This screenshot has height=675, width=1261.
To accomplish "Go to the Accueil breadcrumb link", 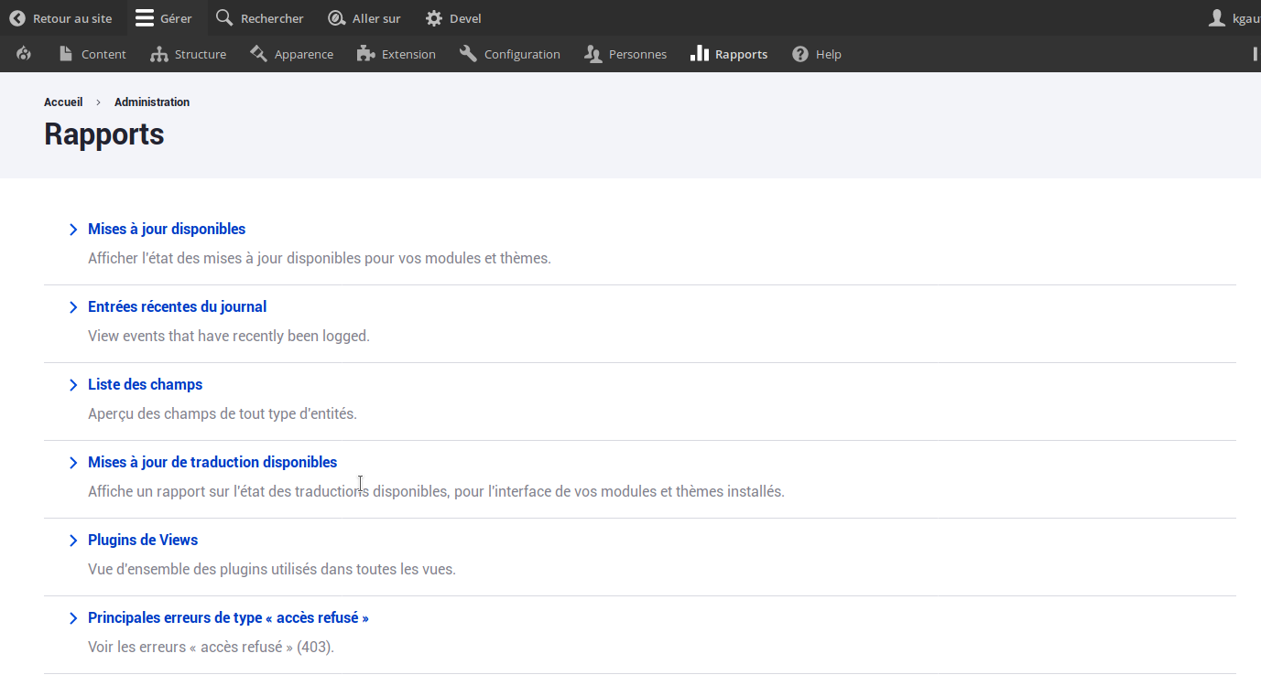I will tap(63, 102).
